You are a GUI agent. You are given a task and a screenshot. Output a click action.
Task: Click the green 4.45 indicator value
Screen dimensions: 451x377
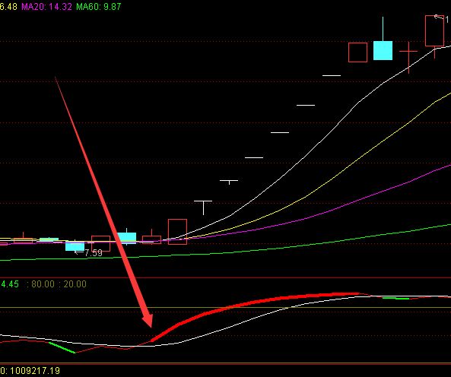coord(10,284)
